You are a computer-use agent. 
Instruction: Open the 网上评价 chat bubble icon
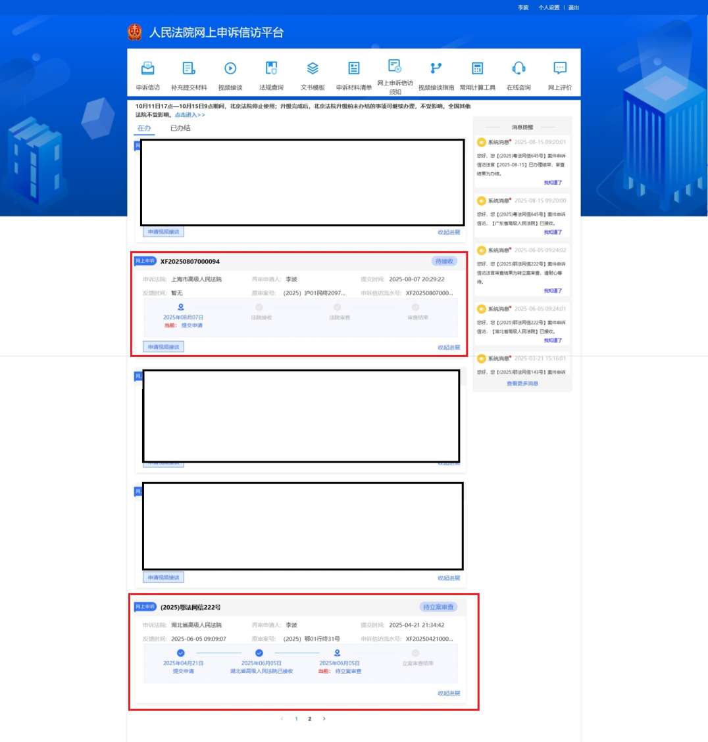(x=560, y=68)
